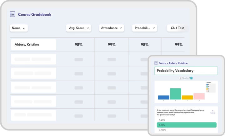Open the Probability column dropdown
The image size is (225, 136).
[144, 28]
